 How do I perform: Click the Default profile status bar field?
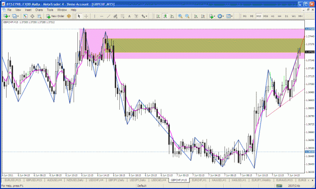tap(142, 186)
